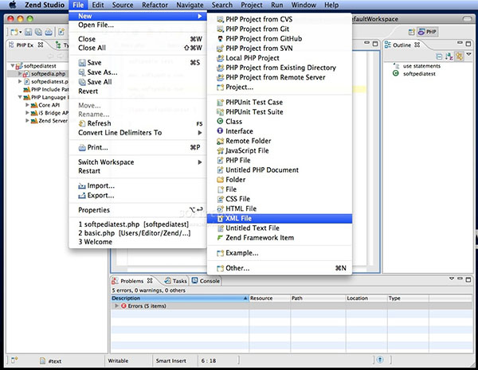
Task: Switch to the Tasks tab
Action: [x=176, y=281]
